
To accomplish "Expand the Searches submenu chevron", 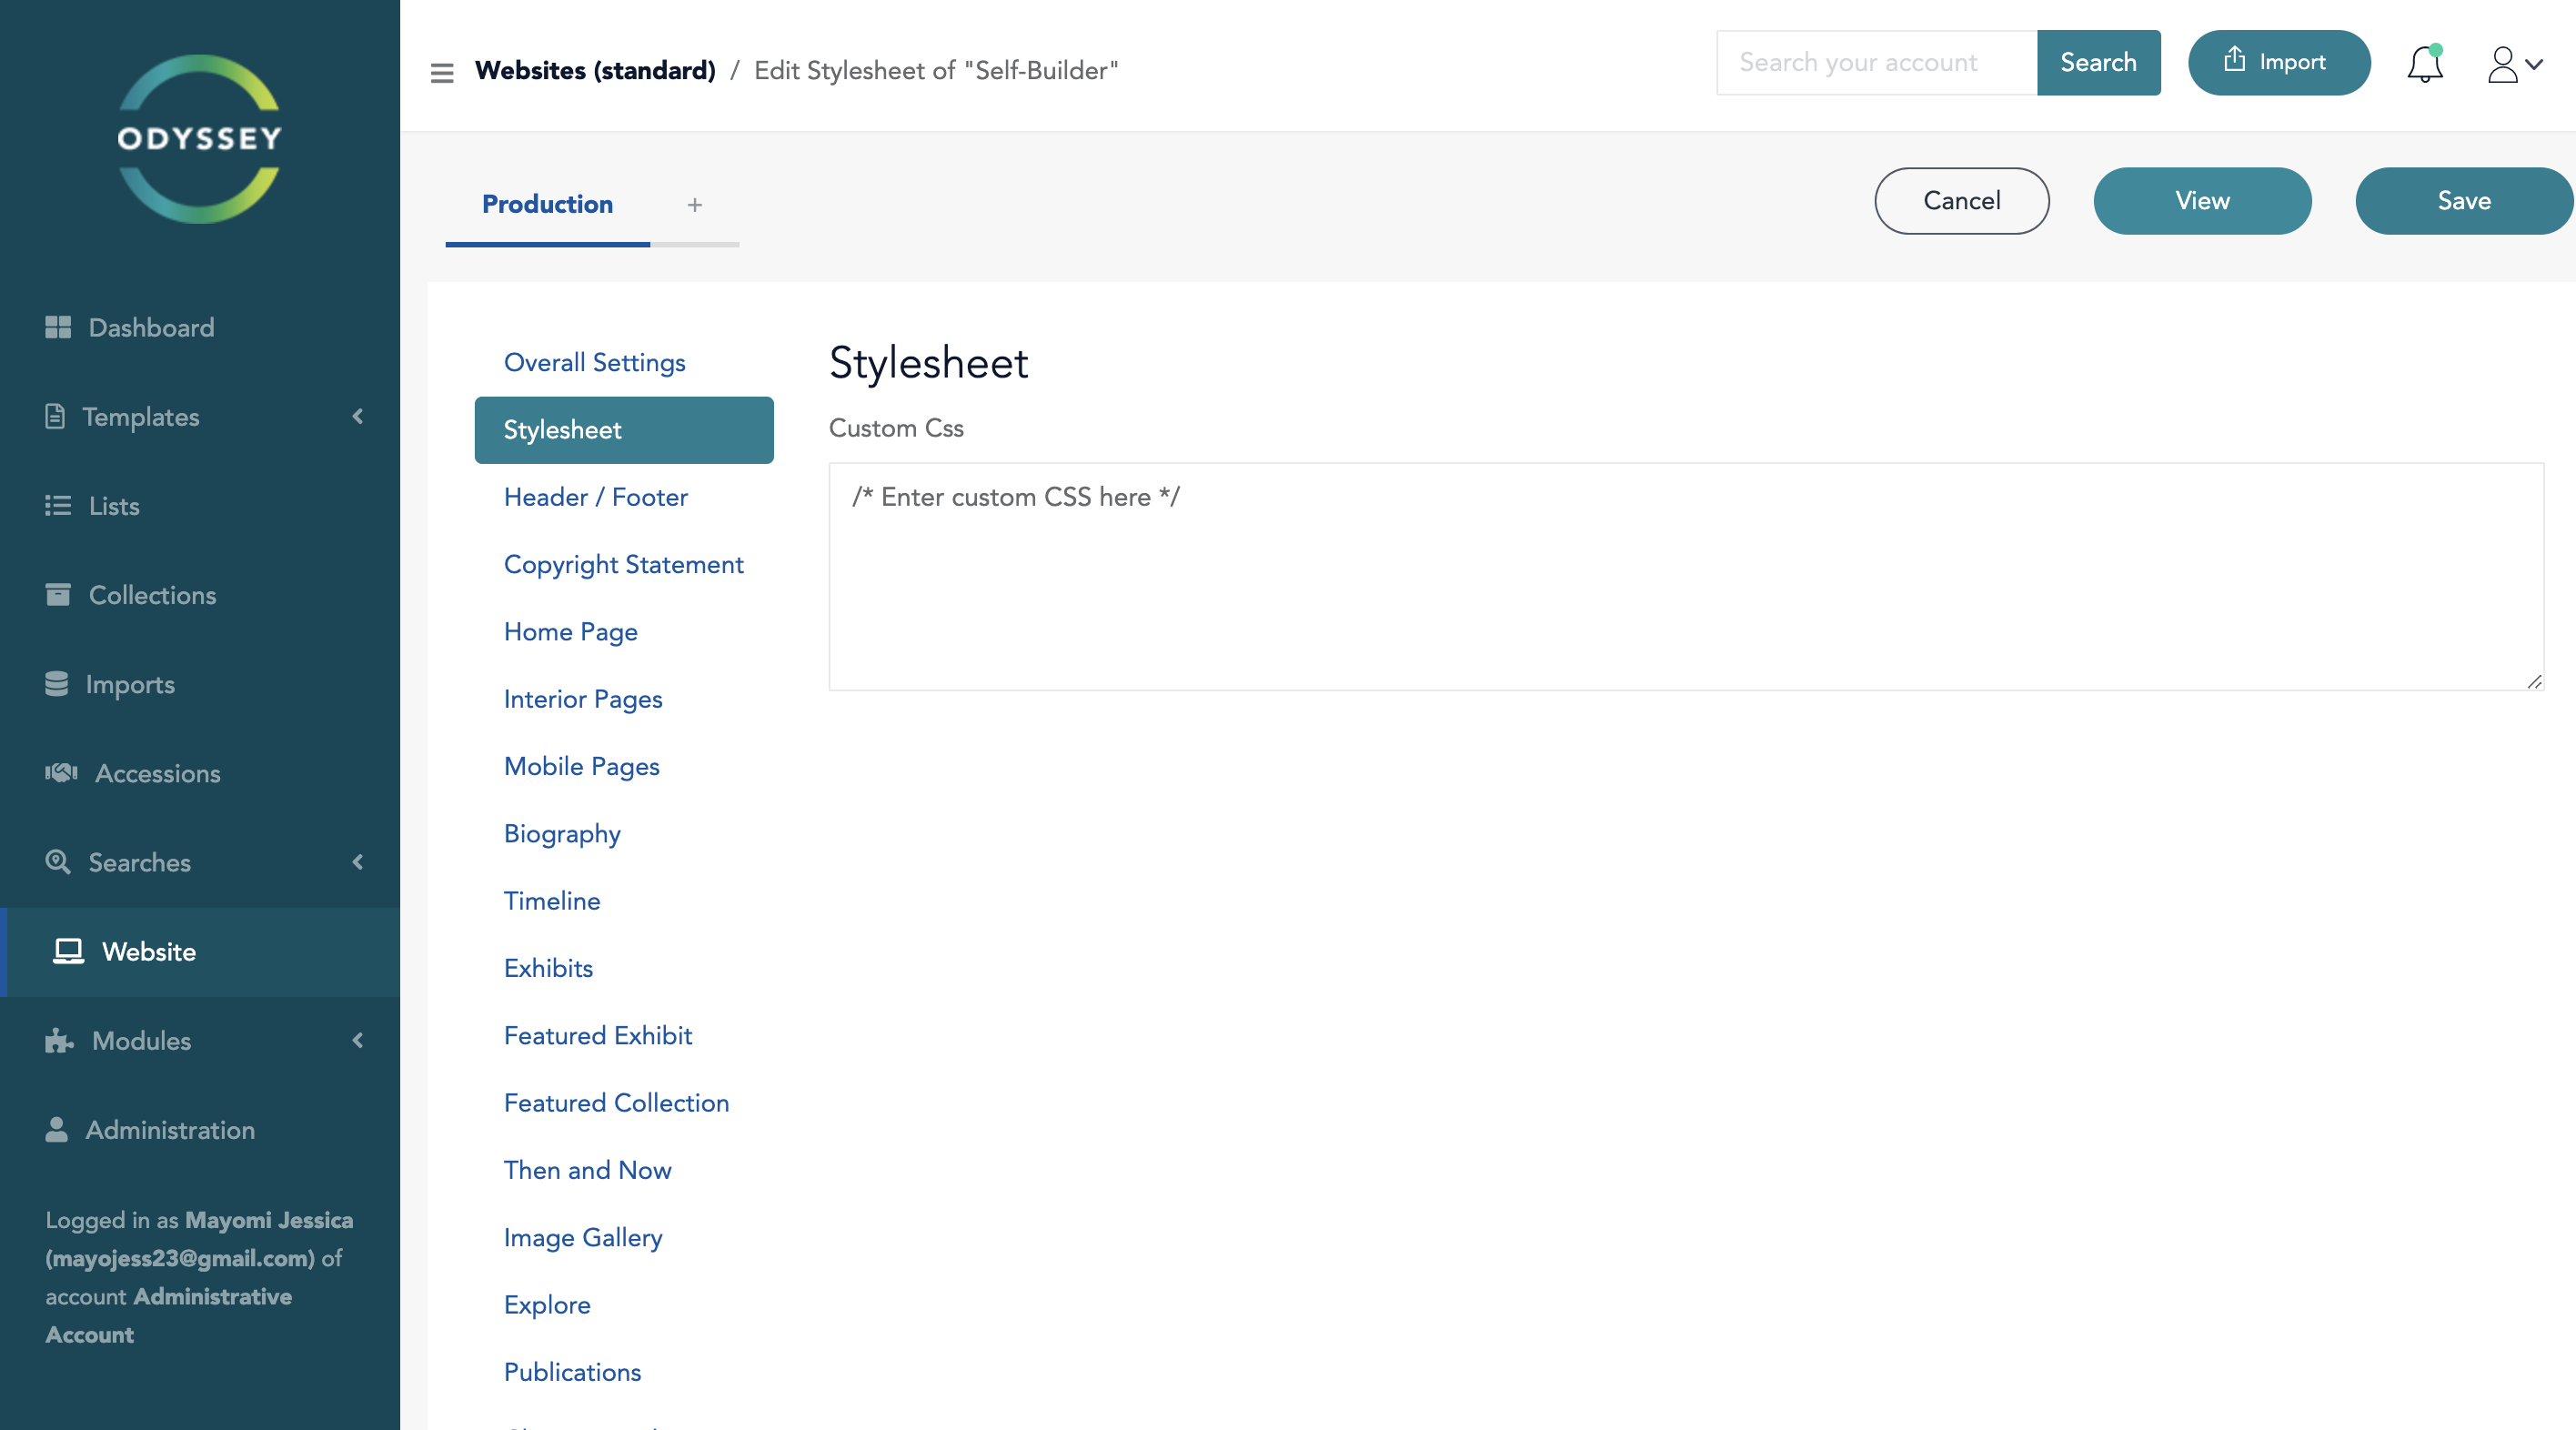I will tap(358, 862).
